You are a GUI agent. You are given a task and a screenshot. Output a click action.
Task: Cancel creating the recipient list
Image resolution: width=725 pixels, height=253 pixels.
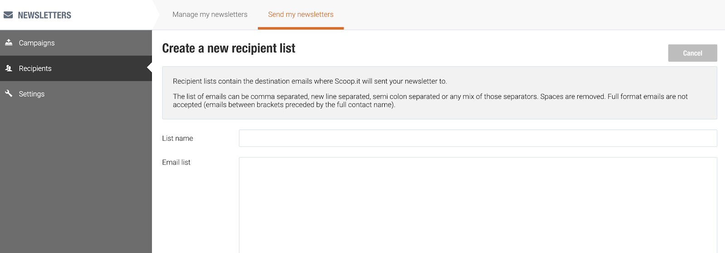[x=692, y=53]
